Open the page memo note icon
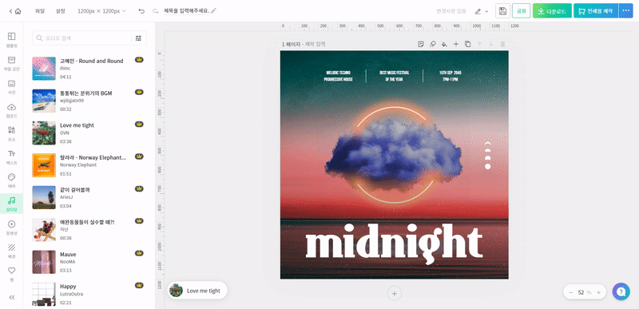The height and width of the screenshot is (309, 639). (421, 44)
